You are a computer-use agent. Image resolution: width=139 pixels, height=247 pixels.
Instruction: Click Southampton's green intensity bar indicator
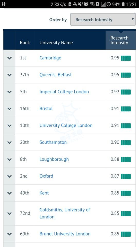click(x=126, y=143)
